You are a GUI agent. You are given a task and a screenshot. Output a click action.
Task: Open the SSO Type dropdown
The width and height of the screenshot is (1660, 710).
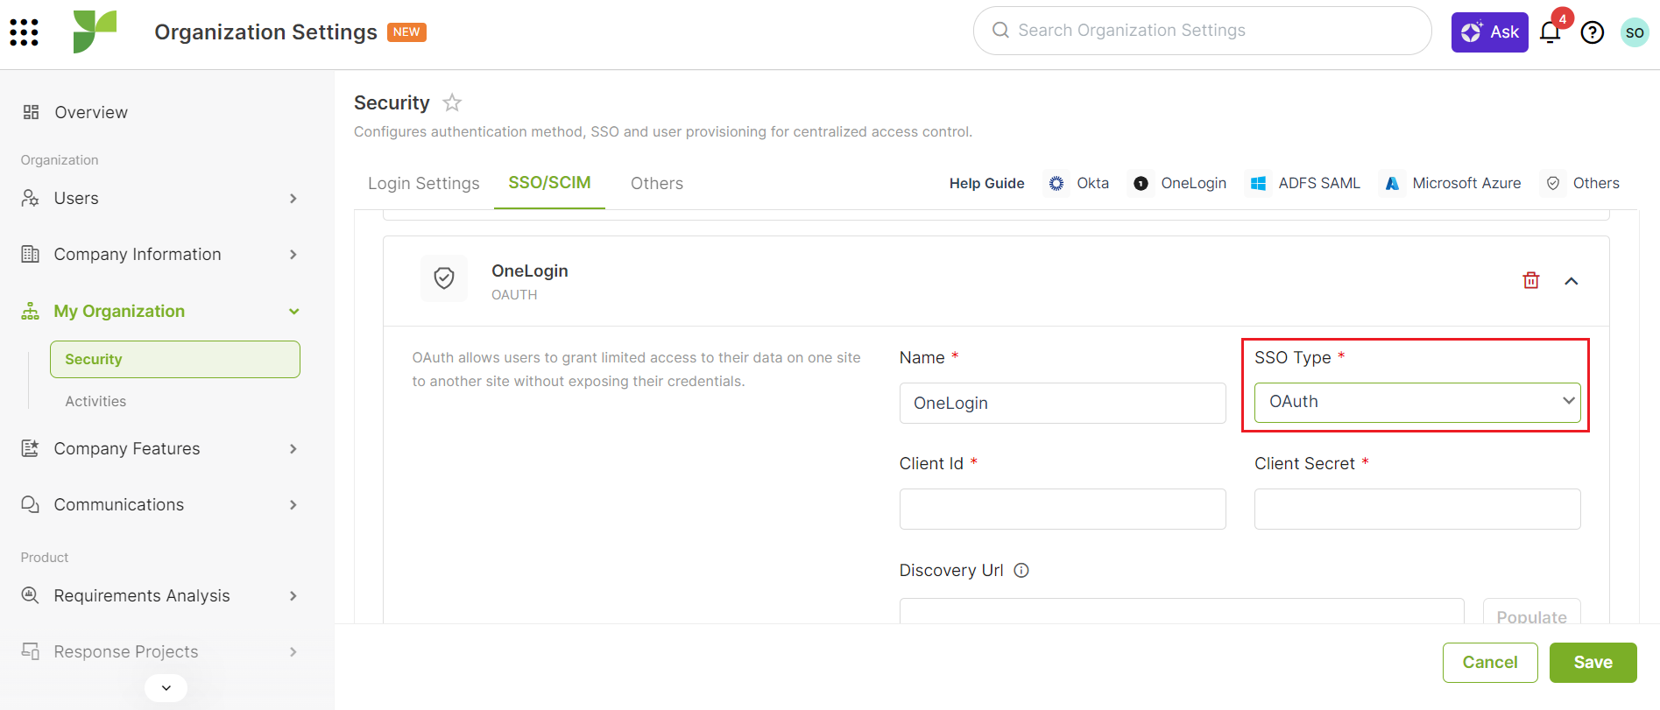[x=1416, y=402]
